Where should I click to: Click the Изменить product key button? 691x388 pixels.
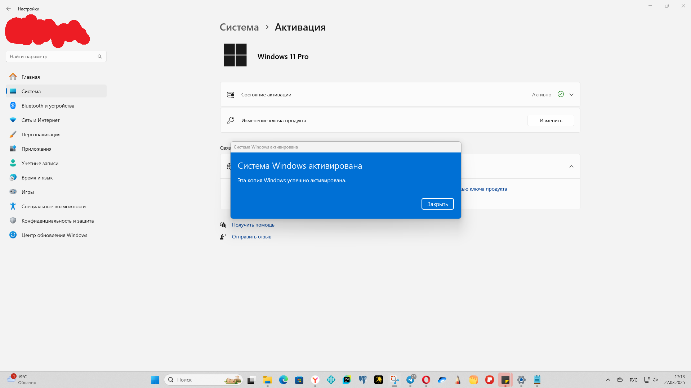pyautogui.click(x=550, y=120)
